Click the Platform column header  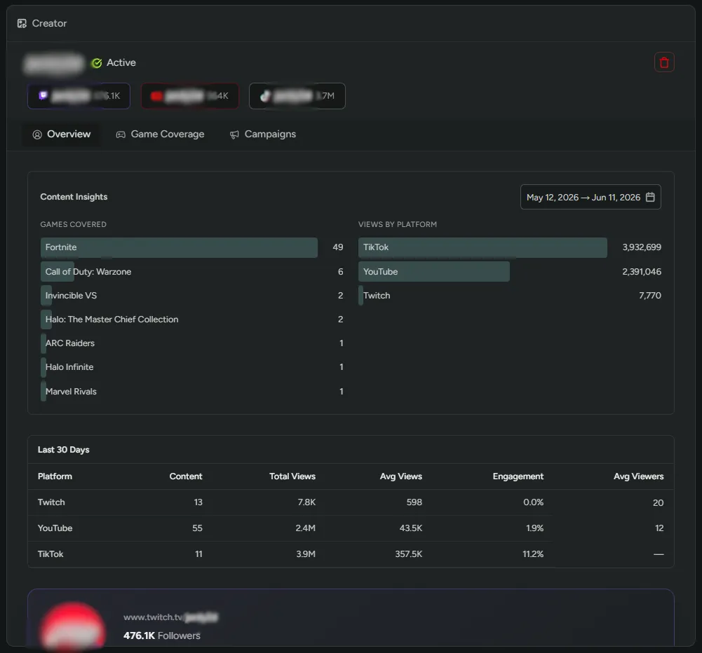(x=55, y=476)
